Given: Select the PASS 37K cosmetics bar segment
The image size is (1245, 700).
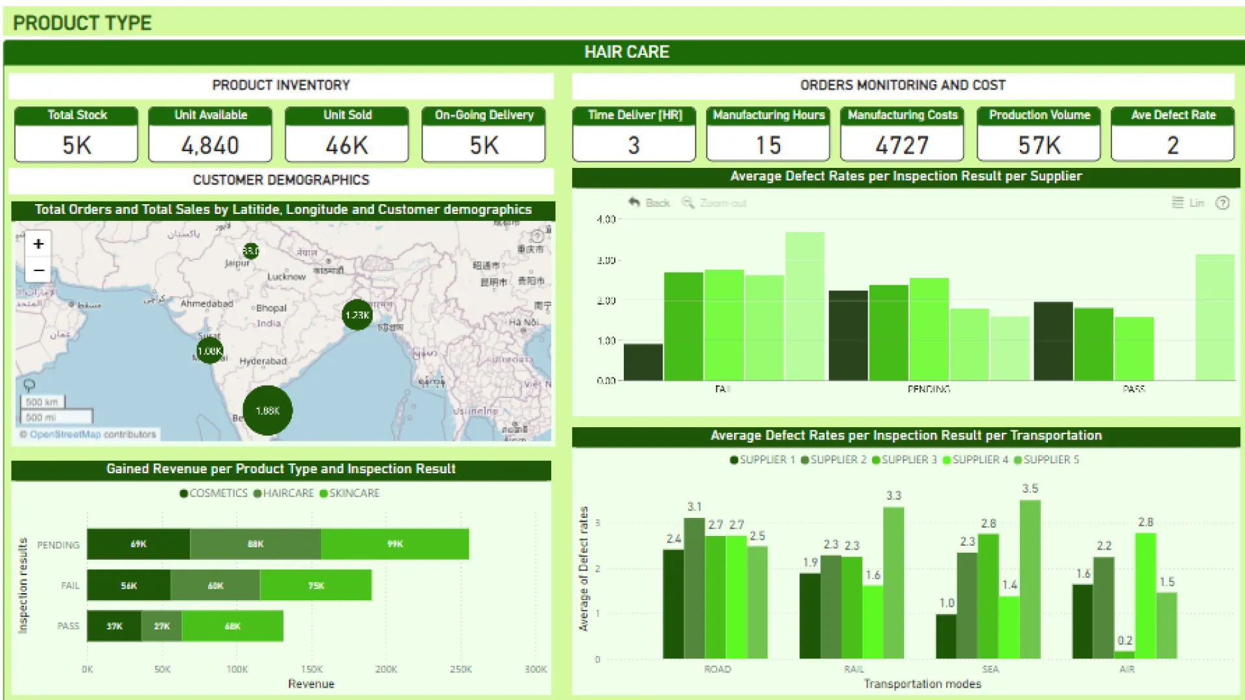Looking at the screenshot, I should (115, 626).
